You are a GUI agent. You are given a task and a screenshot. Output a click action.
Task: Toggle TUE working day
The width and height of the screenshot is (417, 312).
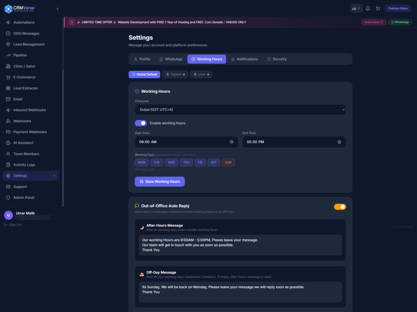157,162
